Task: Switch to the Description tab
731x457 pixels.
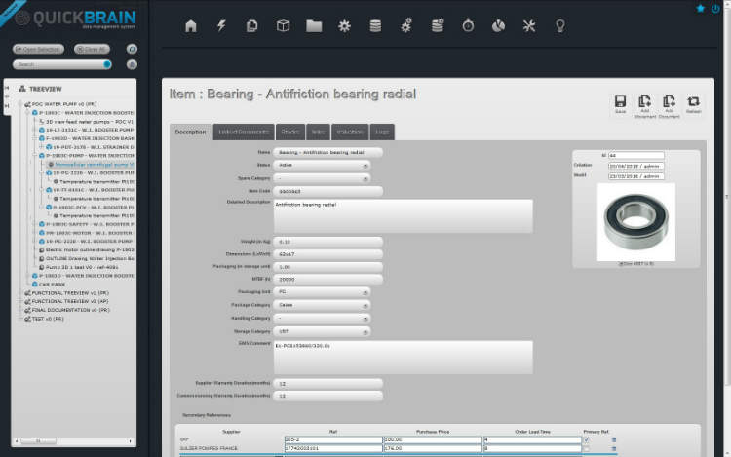Action: [x=190, y=132]
